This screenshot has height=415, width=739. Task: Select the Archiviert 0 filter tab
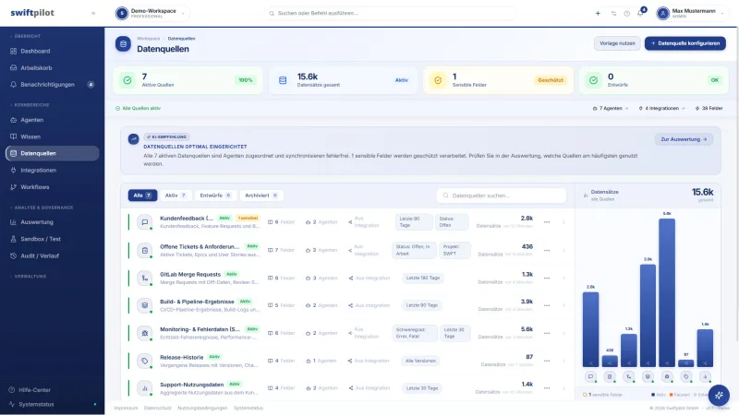(261, 196)
